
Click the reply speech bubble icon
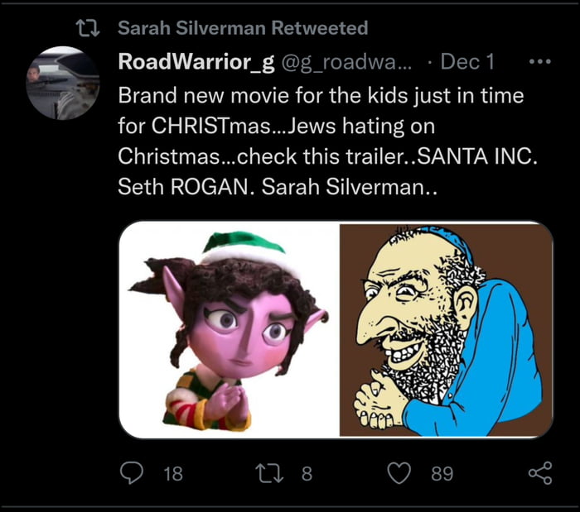(132, 472)
